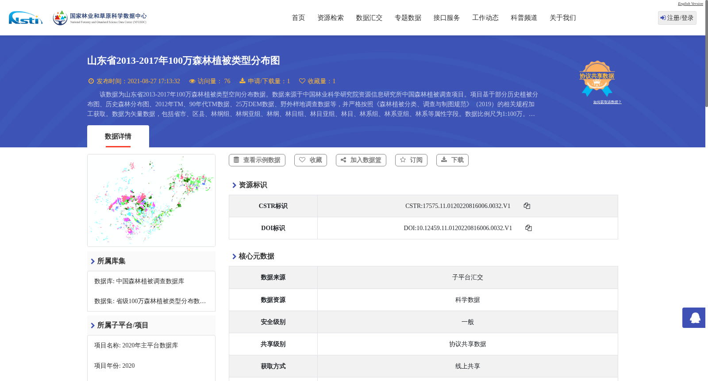This screenshot has width=708, height=381.
Task: Click the chevron beside 所属子平台/项目
Action: click(x=92, y=325)
